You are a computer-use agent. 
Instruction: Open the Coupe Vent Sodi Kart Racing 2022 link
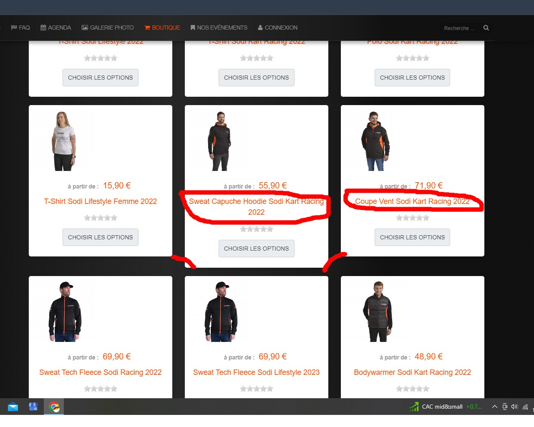[413, 201]
